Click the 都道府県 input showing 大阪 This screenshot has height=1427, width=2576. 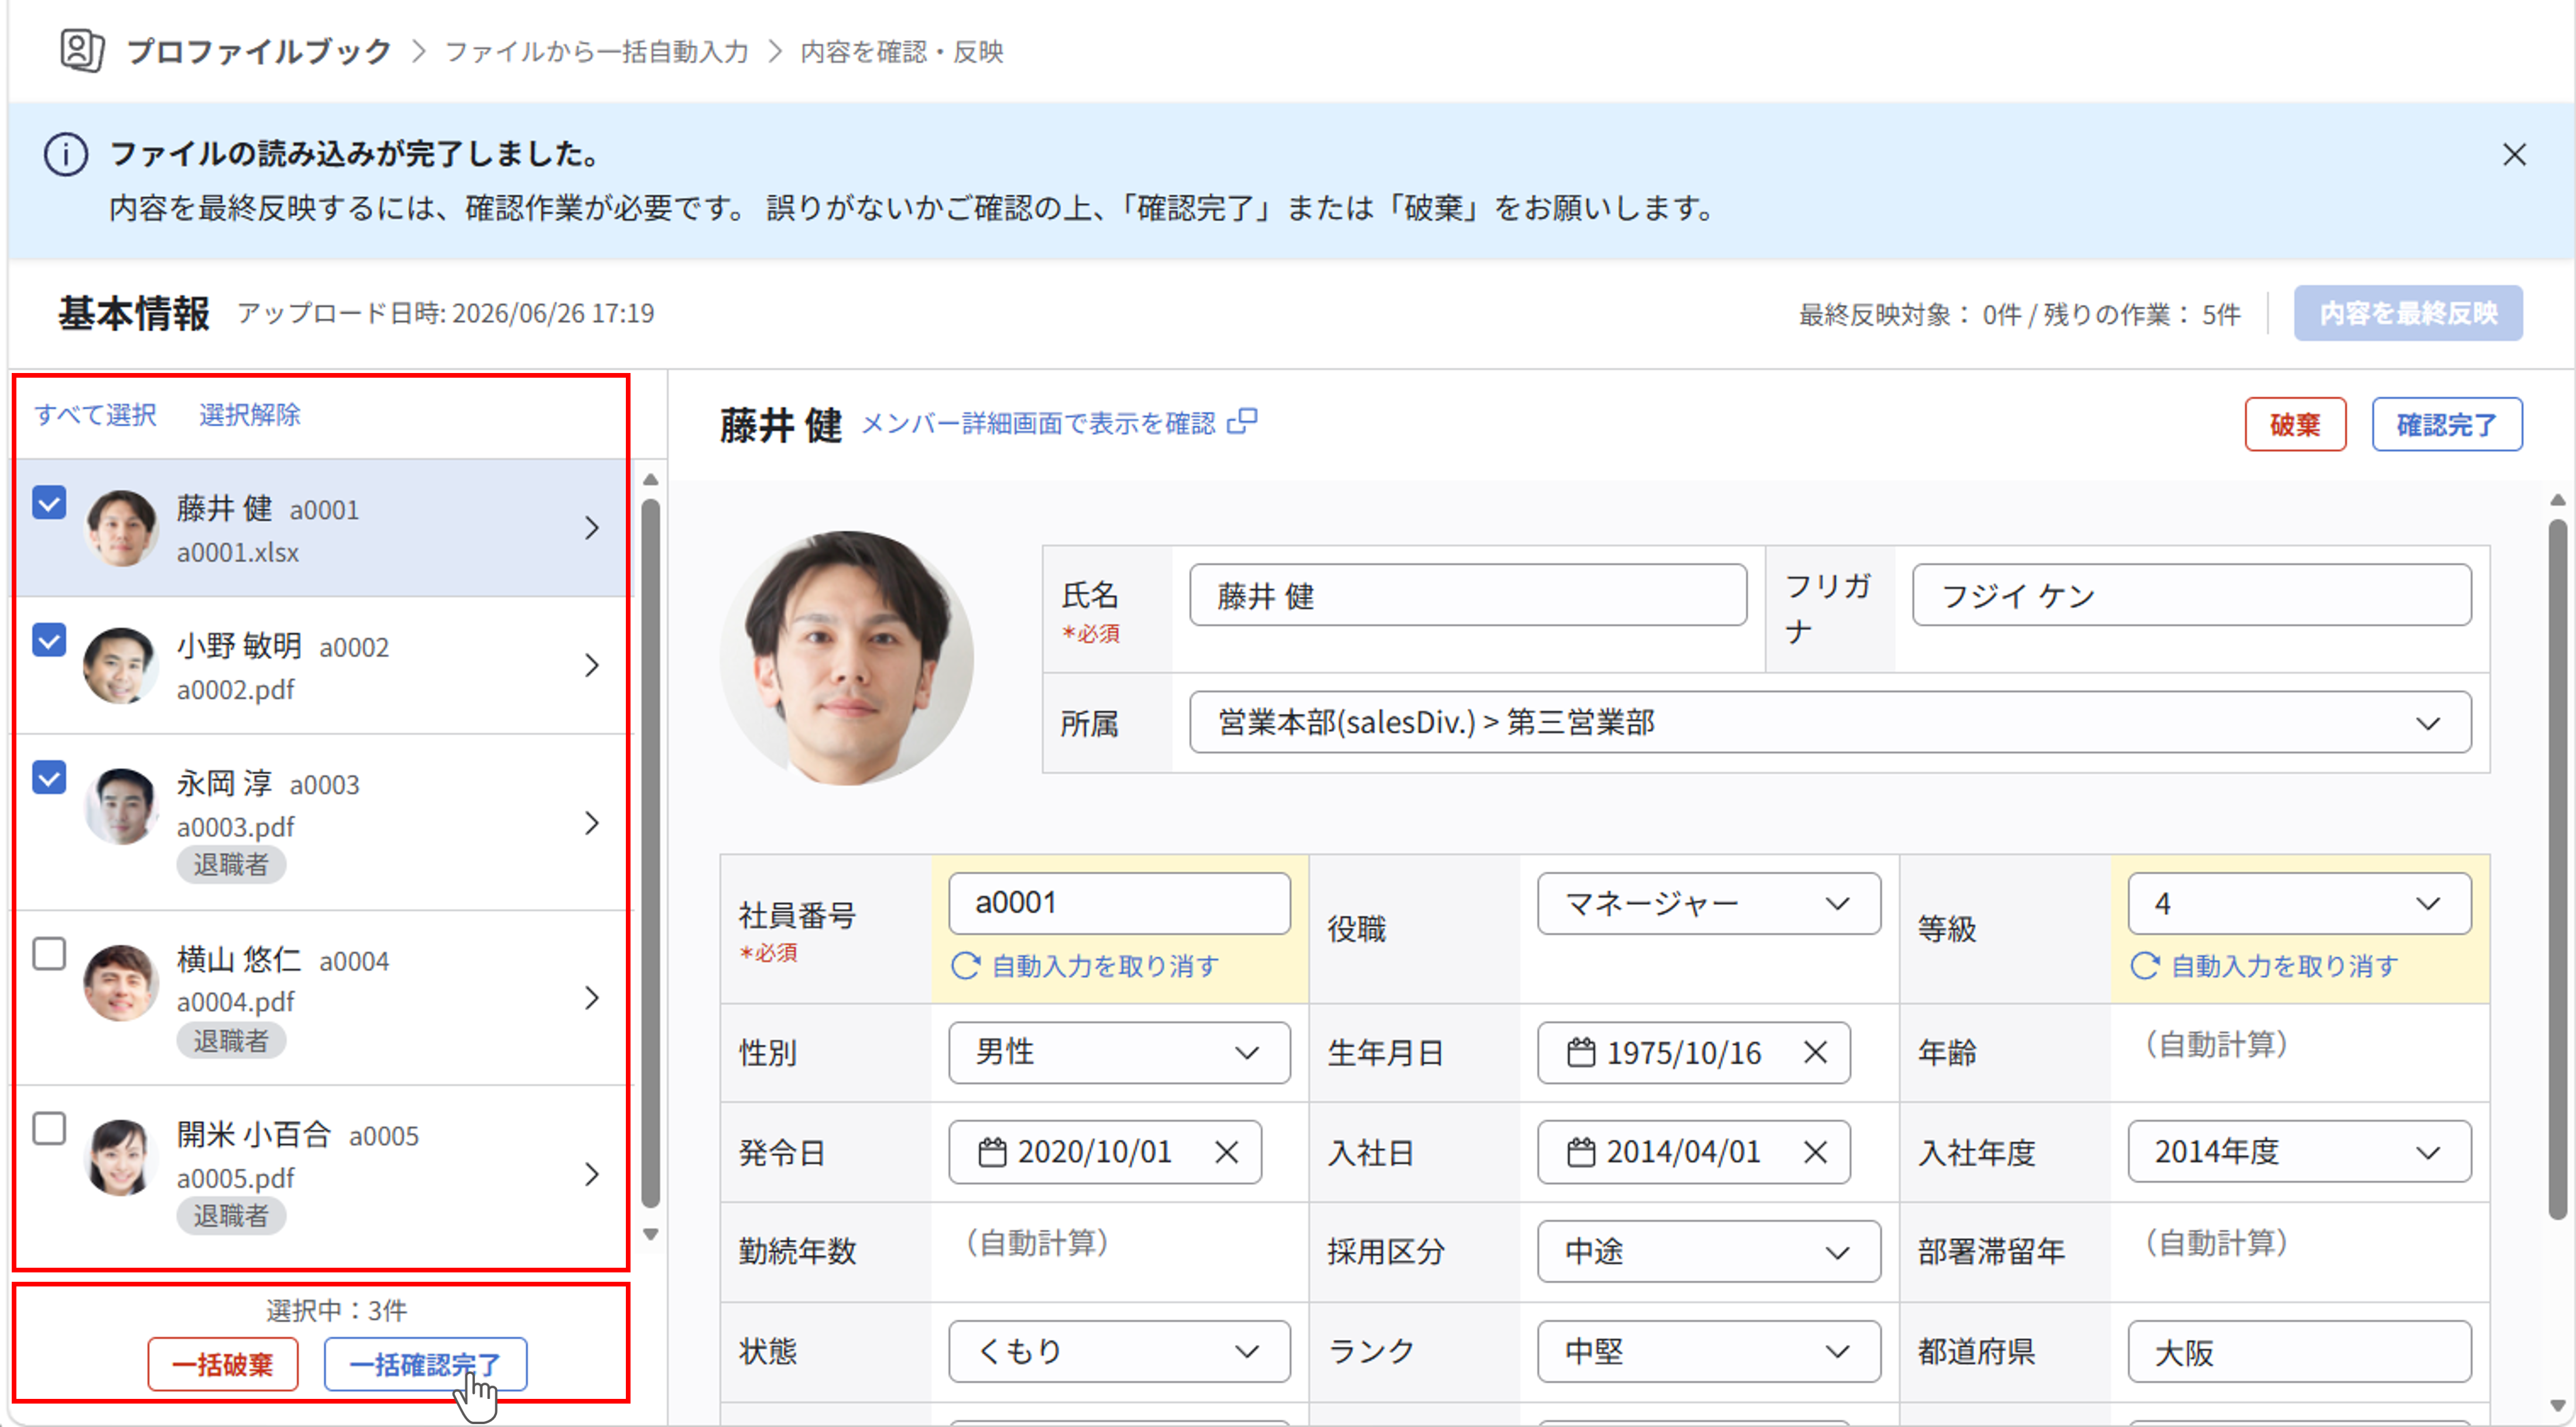(x=2299, y=1352)
